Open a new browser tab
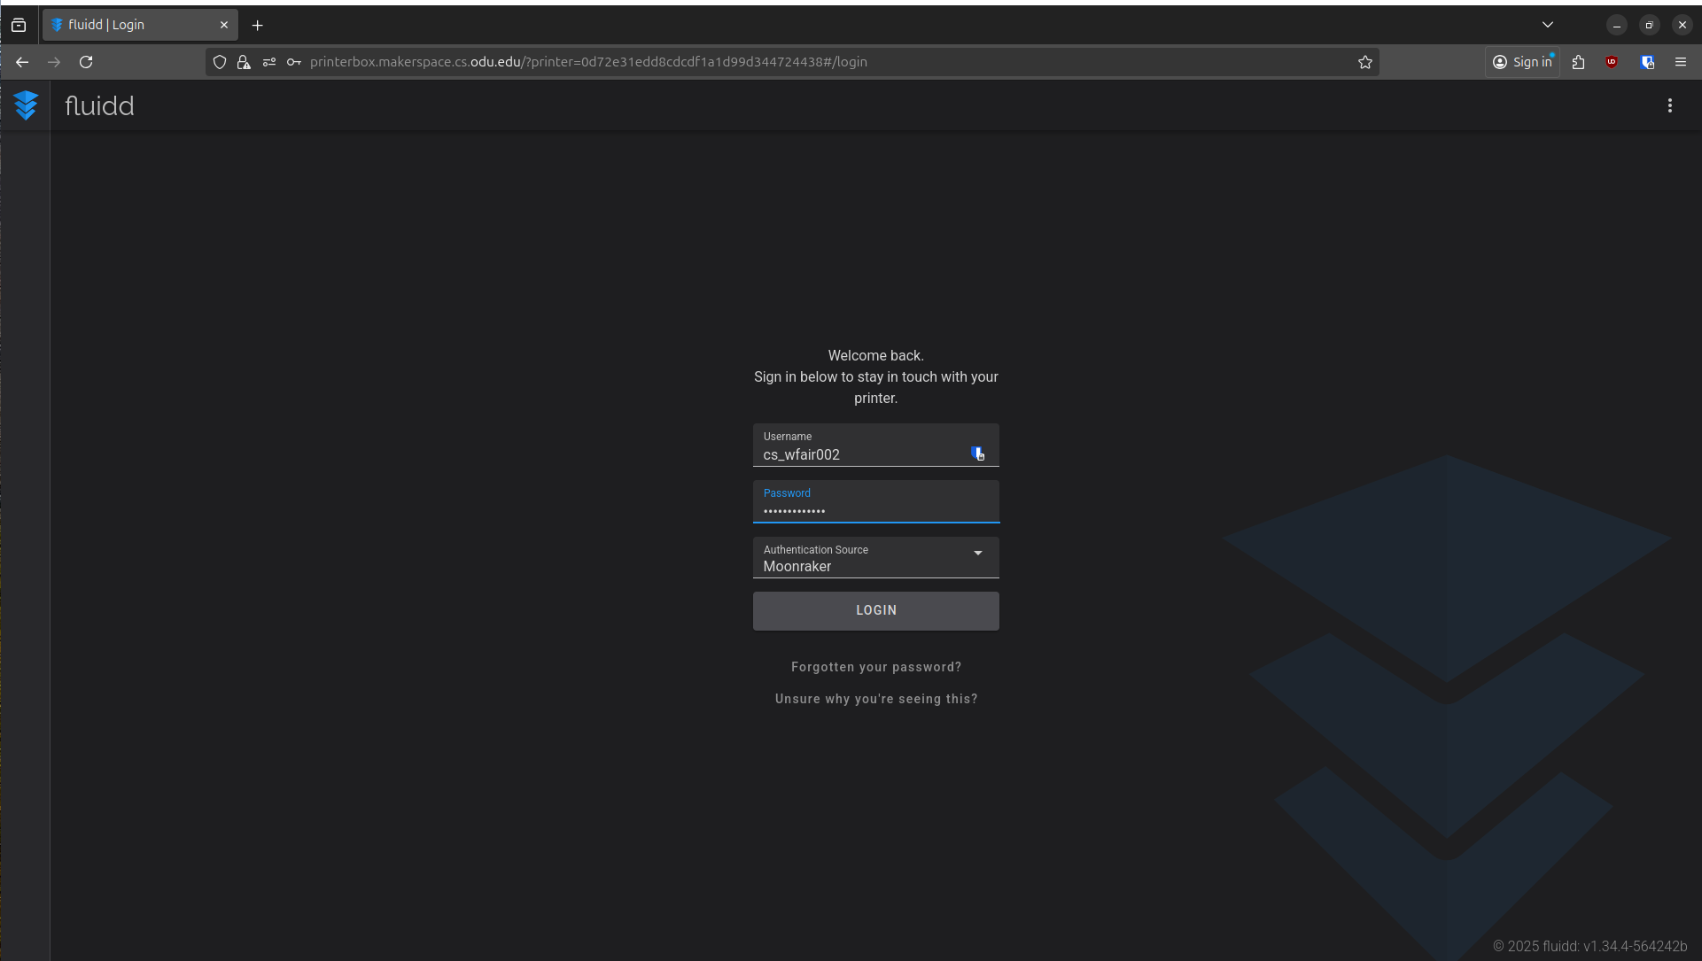 257,25
